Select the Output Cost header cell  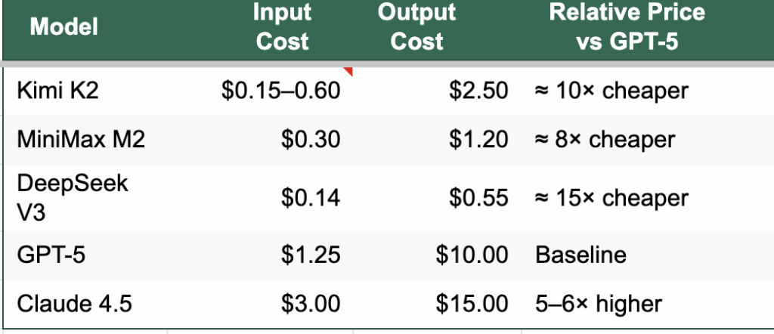[417, 28]
